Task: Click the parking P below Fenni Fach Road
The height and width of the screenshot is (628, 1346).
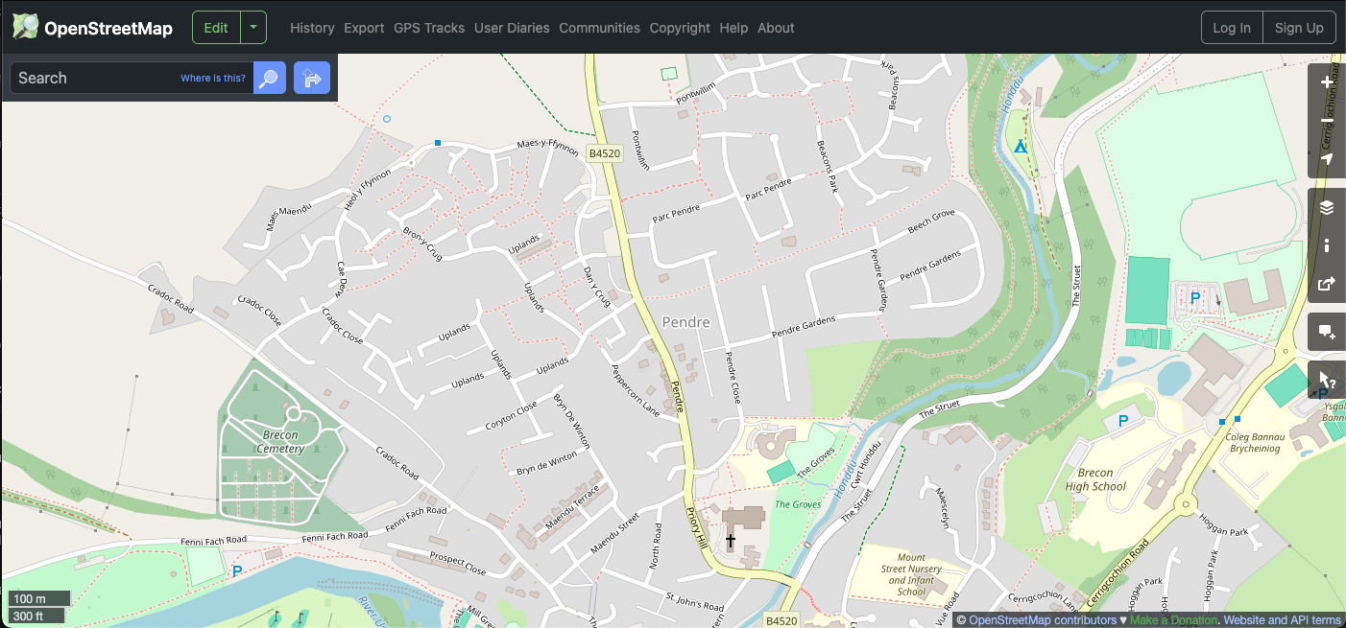Action: point(237,572)
